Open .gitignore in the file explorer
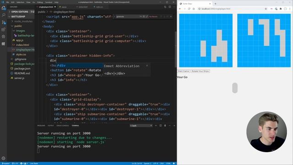This screenshot has height=165, width=293. [20, 59]
